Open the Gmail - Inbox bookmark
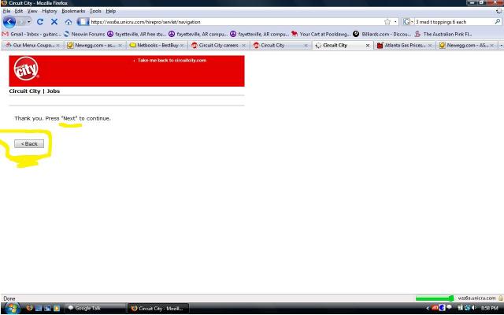The image size is (504, 315). coord(31,34)
